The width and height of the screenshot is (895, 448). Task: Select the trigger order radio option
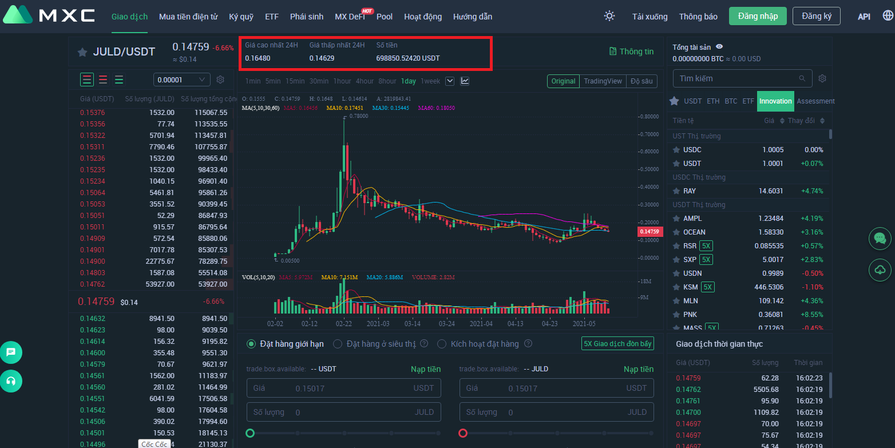click(442, 344)
